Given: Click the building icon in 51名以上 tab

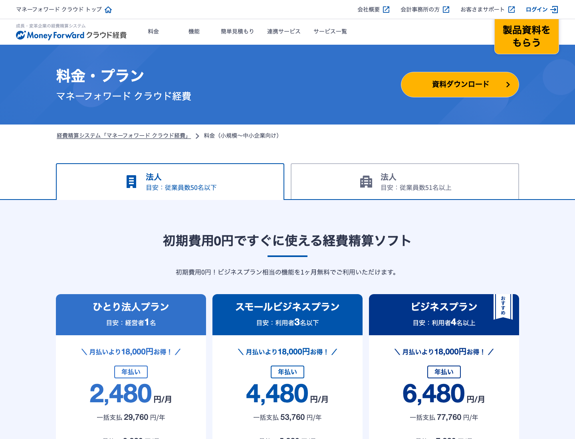Looking at the screenshot, I should pos(366,182).
